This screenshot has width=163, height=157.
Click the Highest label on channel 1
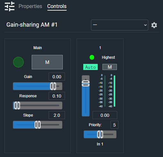109,57
